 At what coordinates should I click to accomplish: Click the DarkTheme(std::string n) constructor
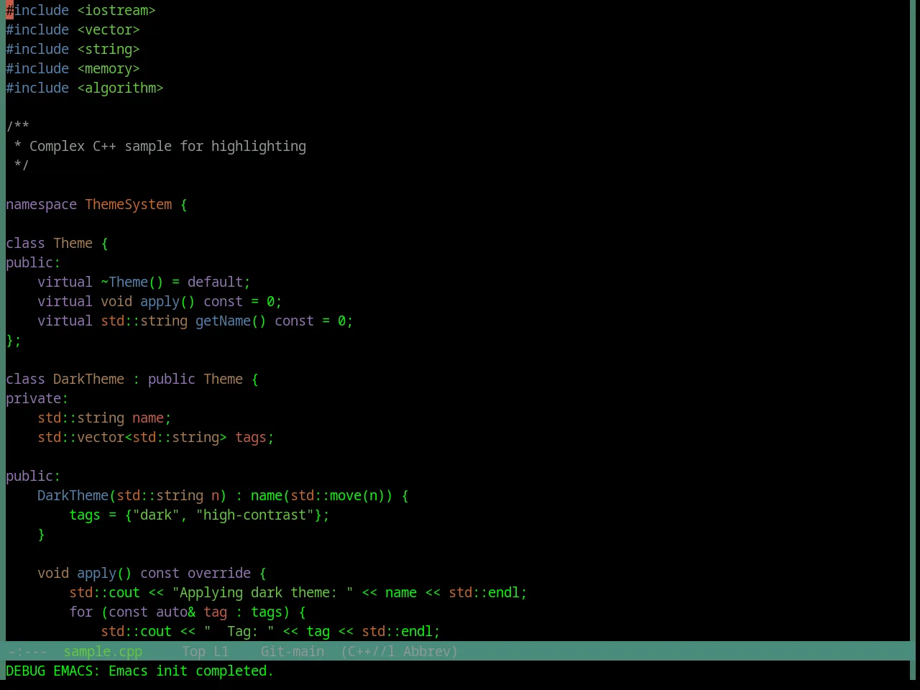132,495
